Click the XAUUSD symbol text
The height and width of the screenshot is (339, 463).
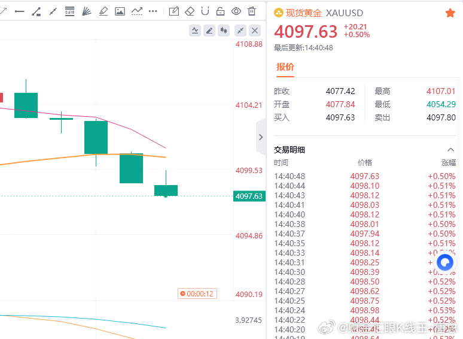pos(345,13)
